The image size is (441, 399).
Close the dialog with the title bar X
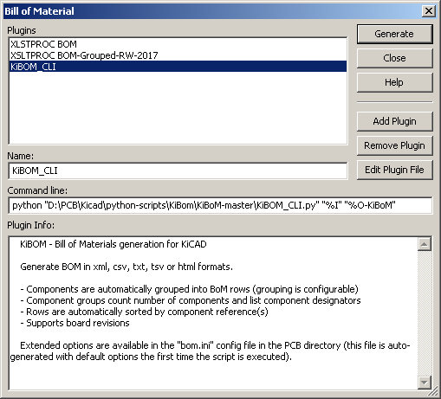428,11
